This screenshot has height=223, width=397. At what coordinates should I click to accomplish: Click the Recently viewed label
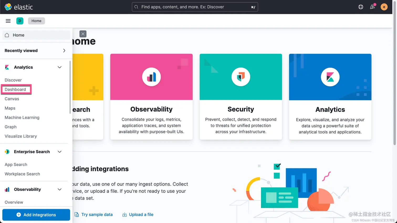pos(21,50)
